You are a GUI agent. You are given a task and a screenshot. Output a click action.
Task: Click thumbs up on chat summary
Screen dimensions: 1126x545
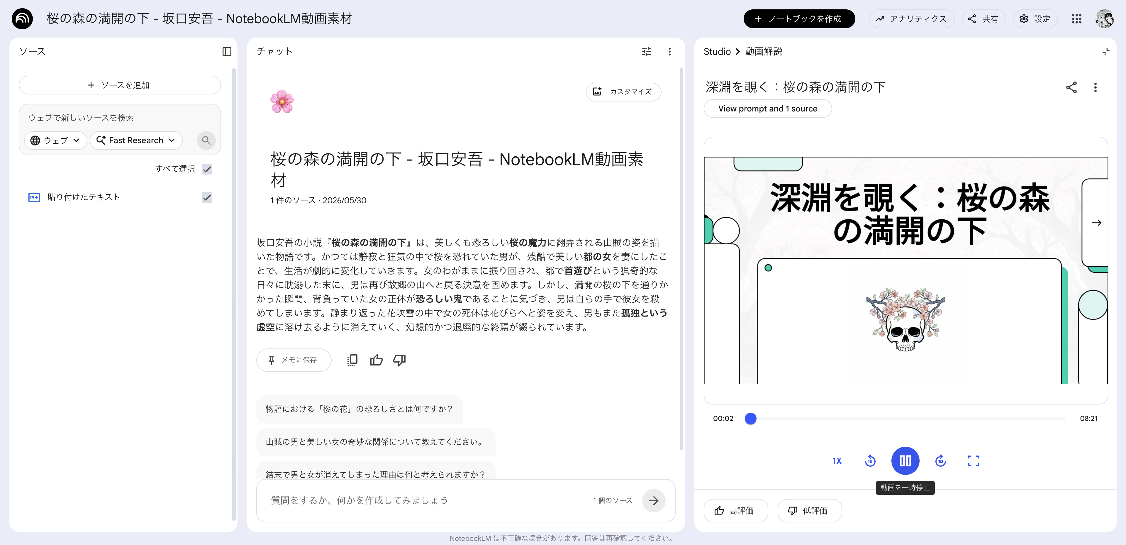[376, 360]
